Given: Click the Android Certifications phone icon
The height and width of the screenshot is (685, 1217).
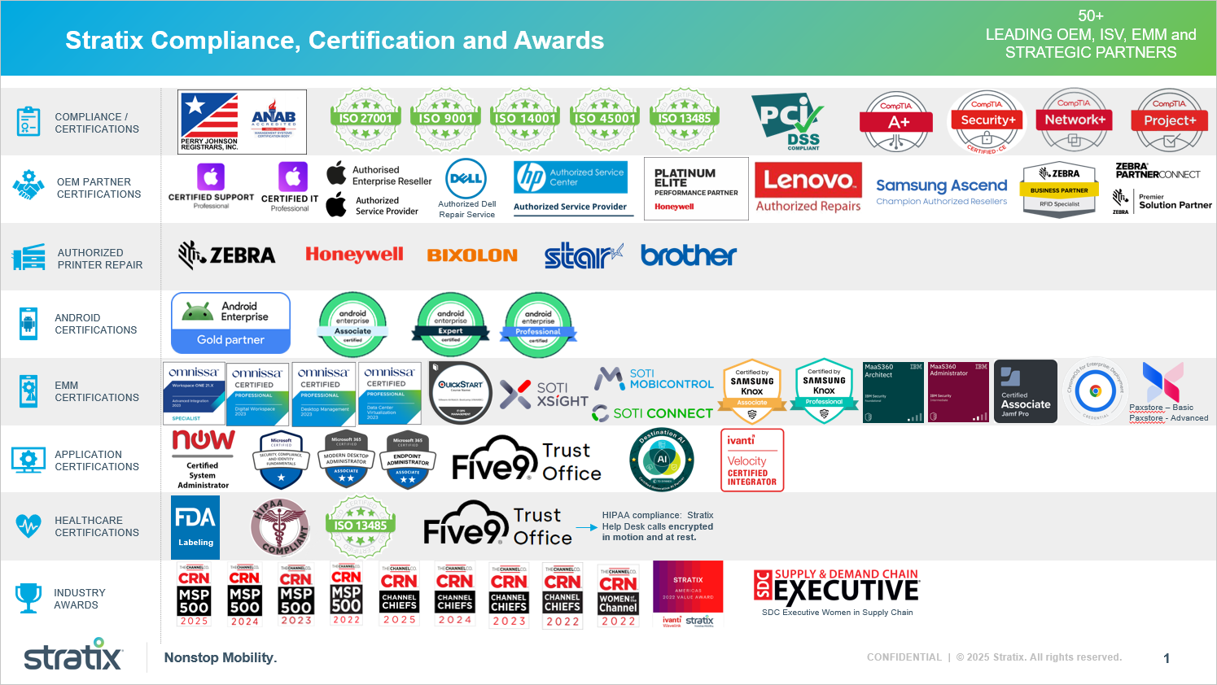Looking at the screenshot, I should click(28, 323).
